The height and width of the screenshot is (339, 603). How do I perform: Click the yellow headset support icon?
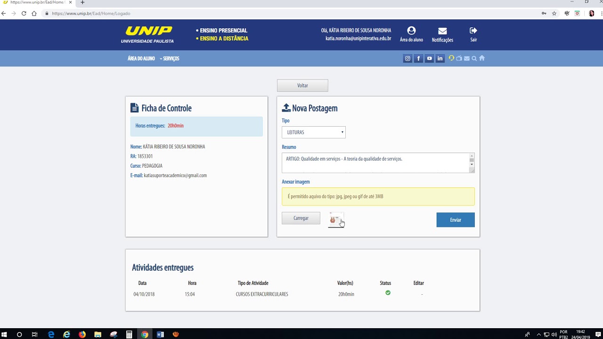(x=451, y=58)
